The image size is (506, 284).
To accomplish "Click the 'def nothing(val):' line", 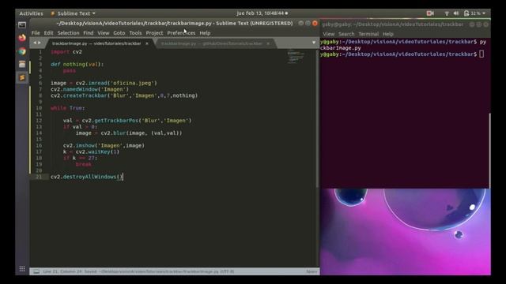I will click(77, 64).
